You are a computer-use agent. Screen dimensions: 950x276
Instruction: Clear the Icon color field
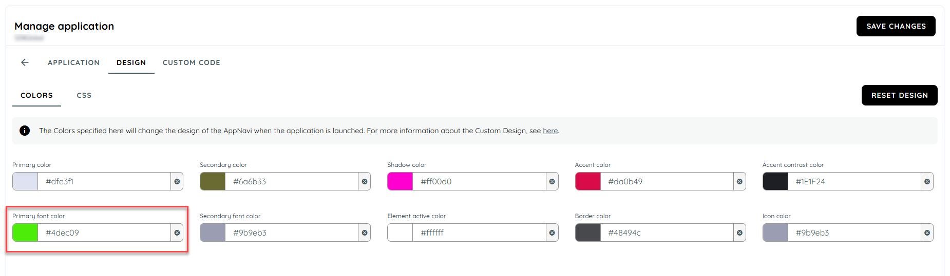click(927, 233)
